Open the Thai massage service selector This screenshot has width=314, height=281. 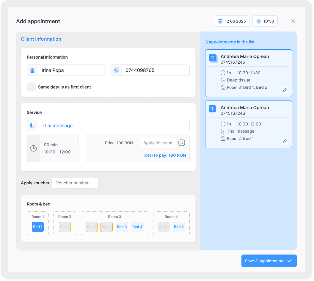113,126
